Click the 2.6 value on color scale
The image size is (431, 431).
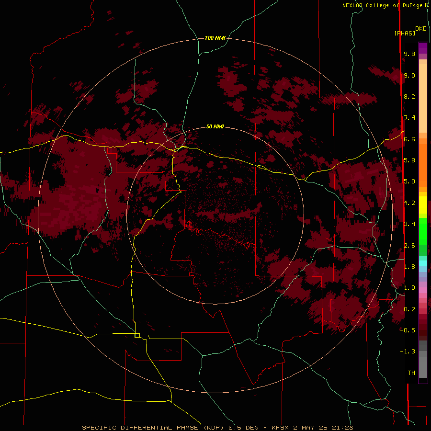[409, 246]
